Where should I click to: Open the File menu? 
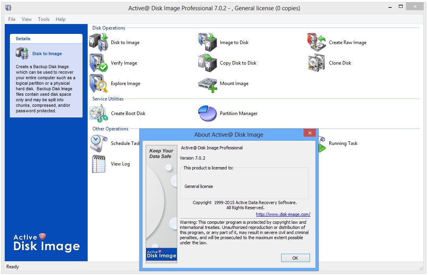pos(12,19)
